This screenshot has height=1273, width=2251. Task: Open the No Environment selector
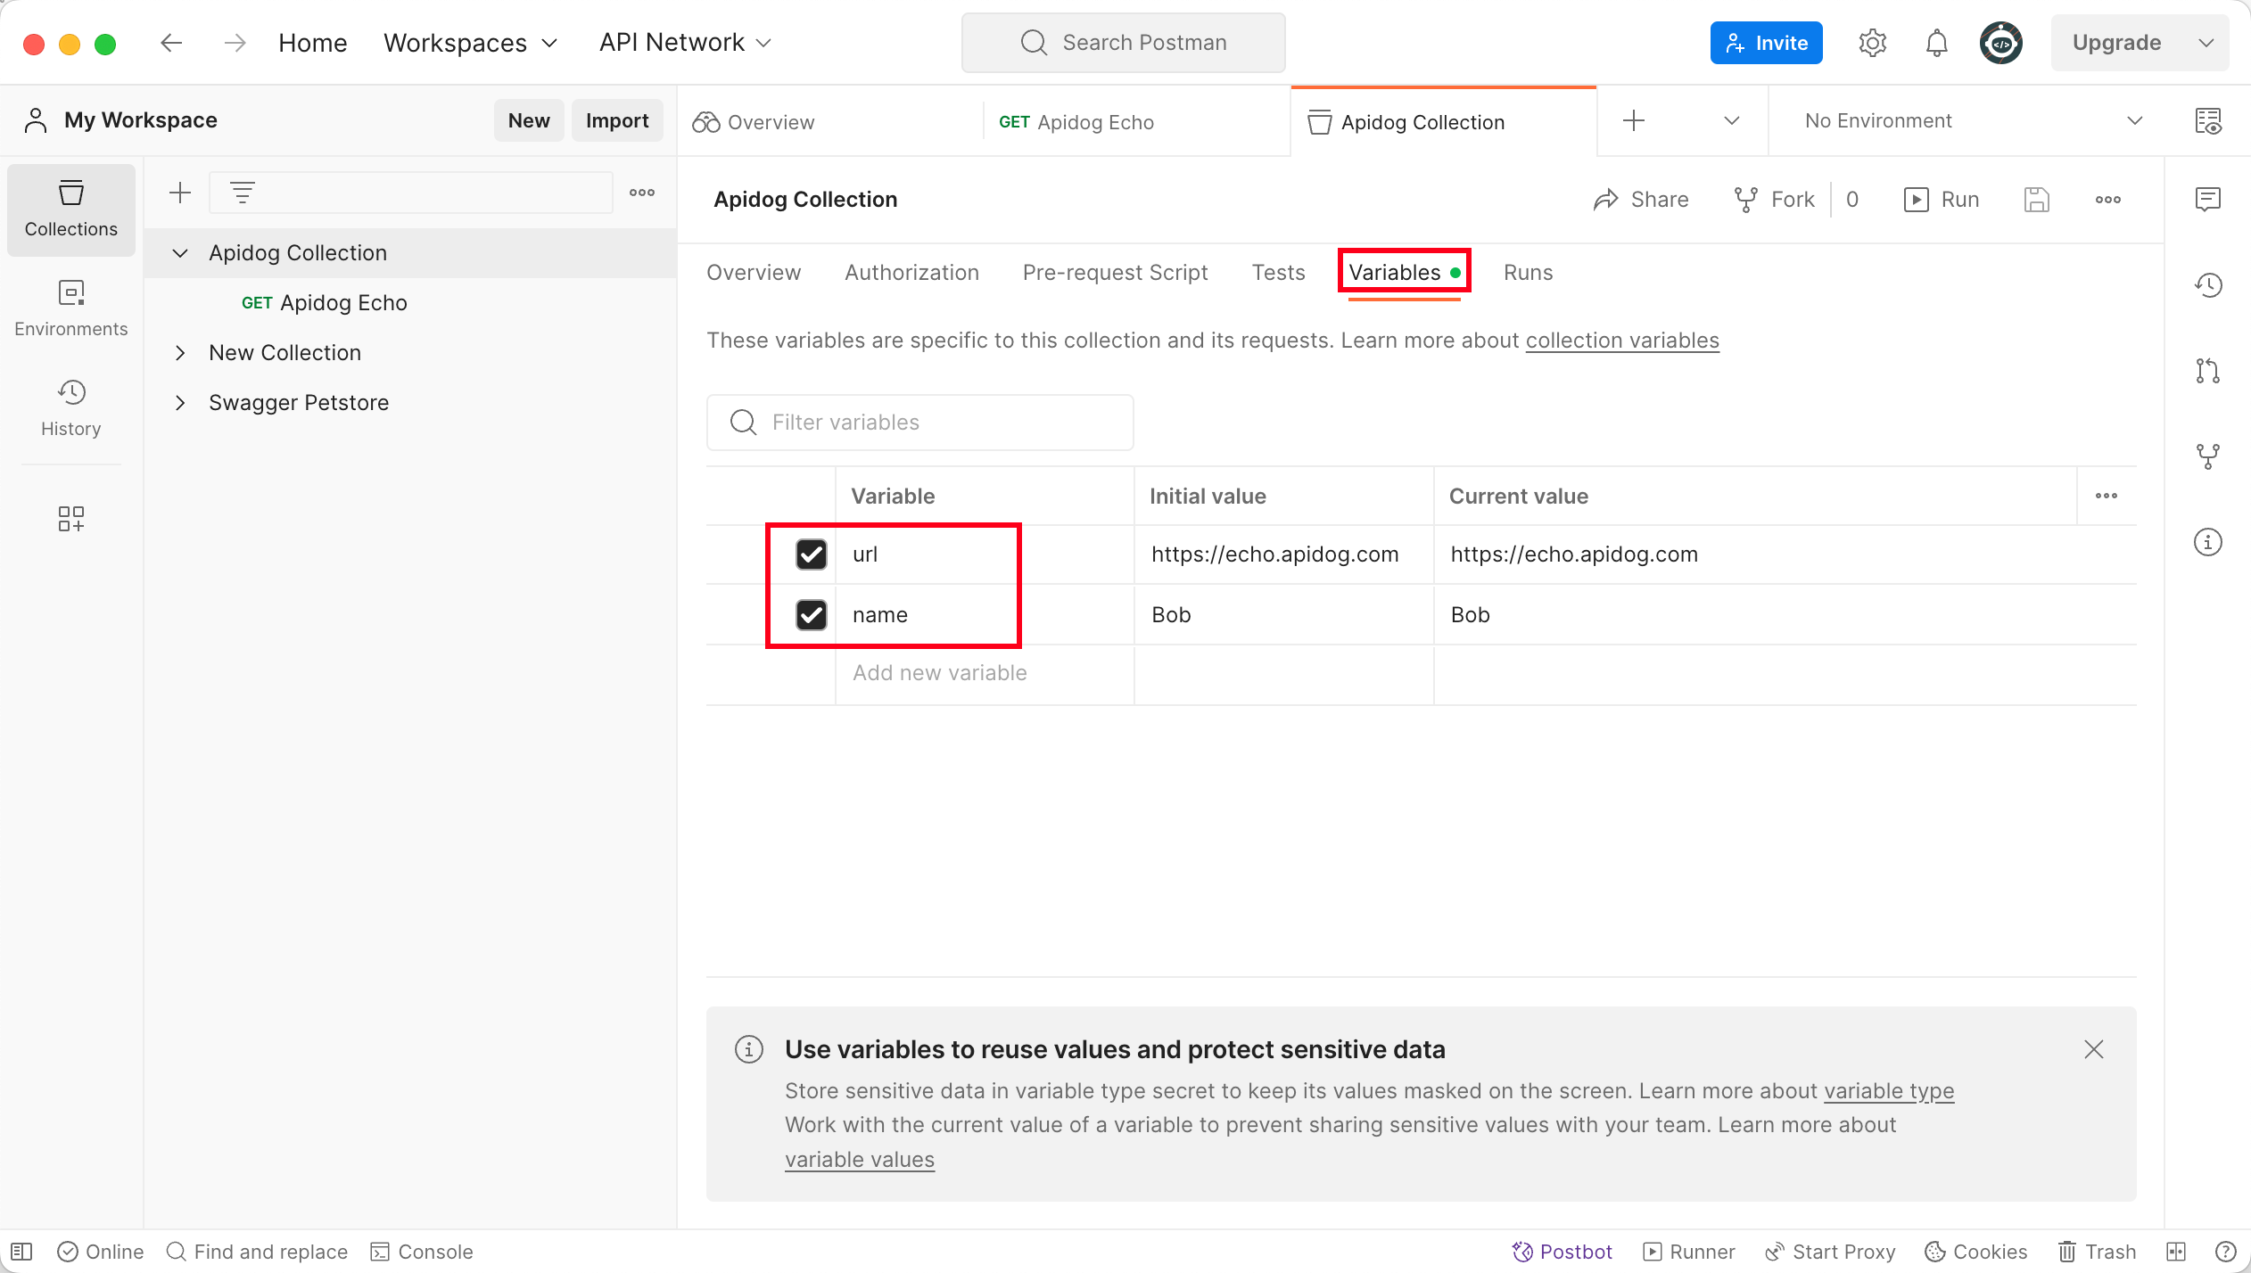(x=1973, y=120)
